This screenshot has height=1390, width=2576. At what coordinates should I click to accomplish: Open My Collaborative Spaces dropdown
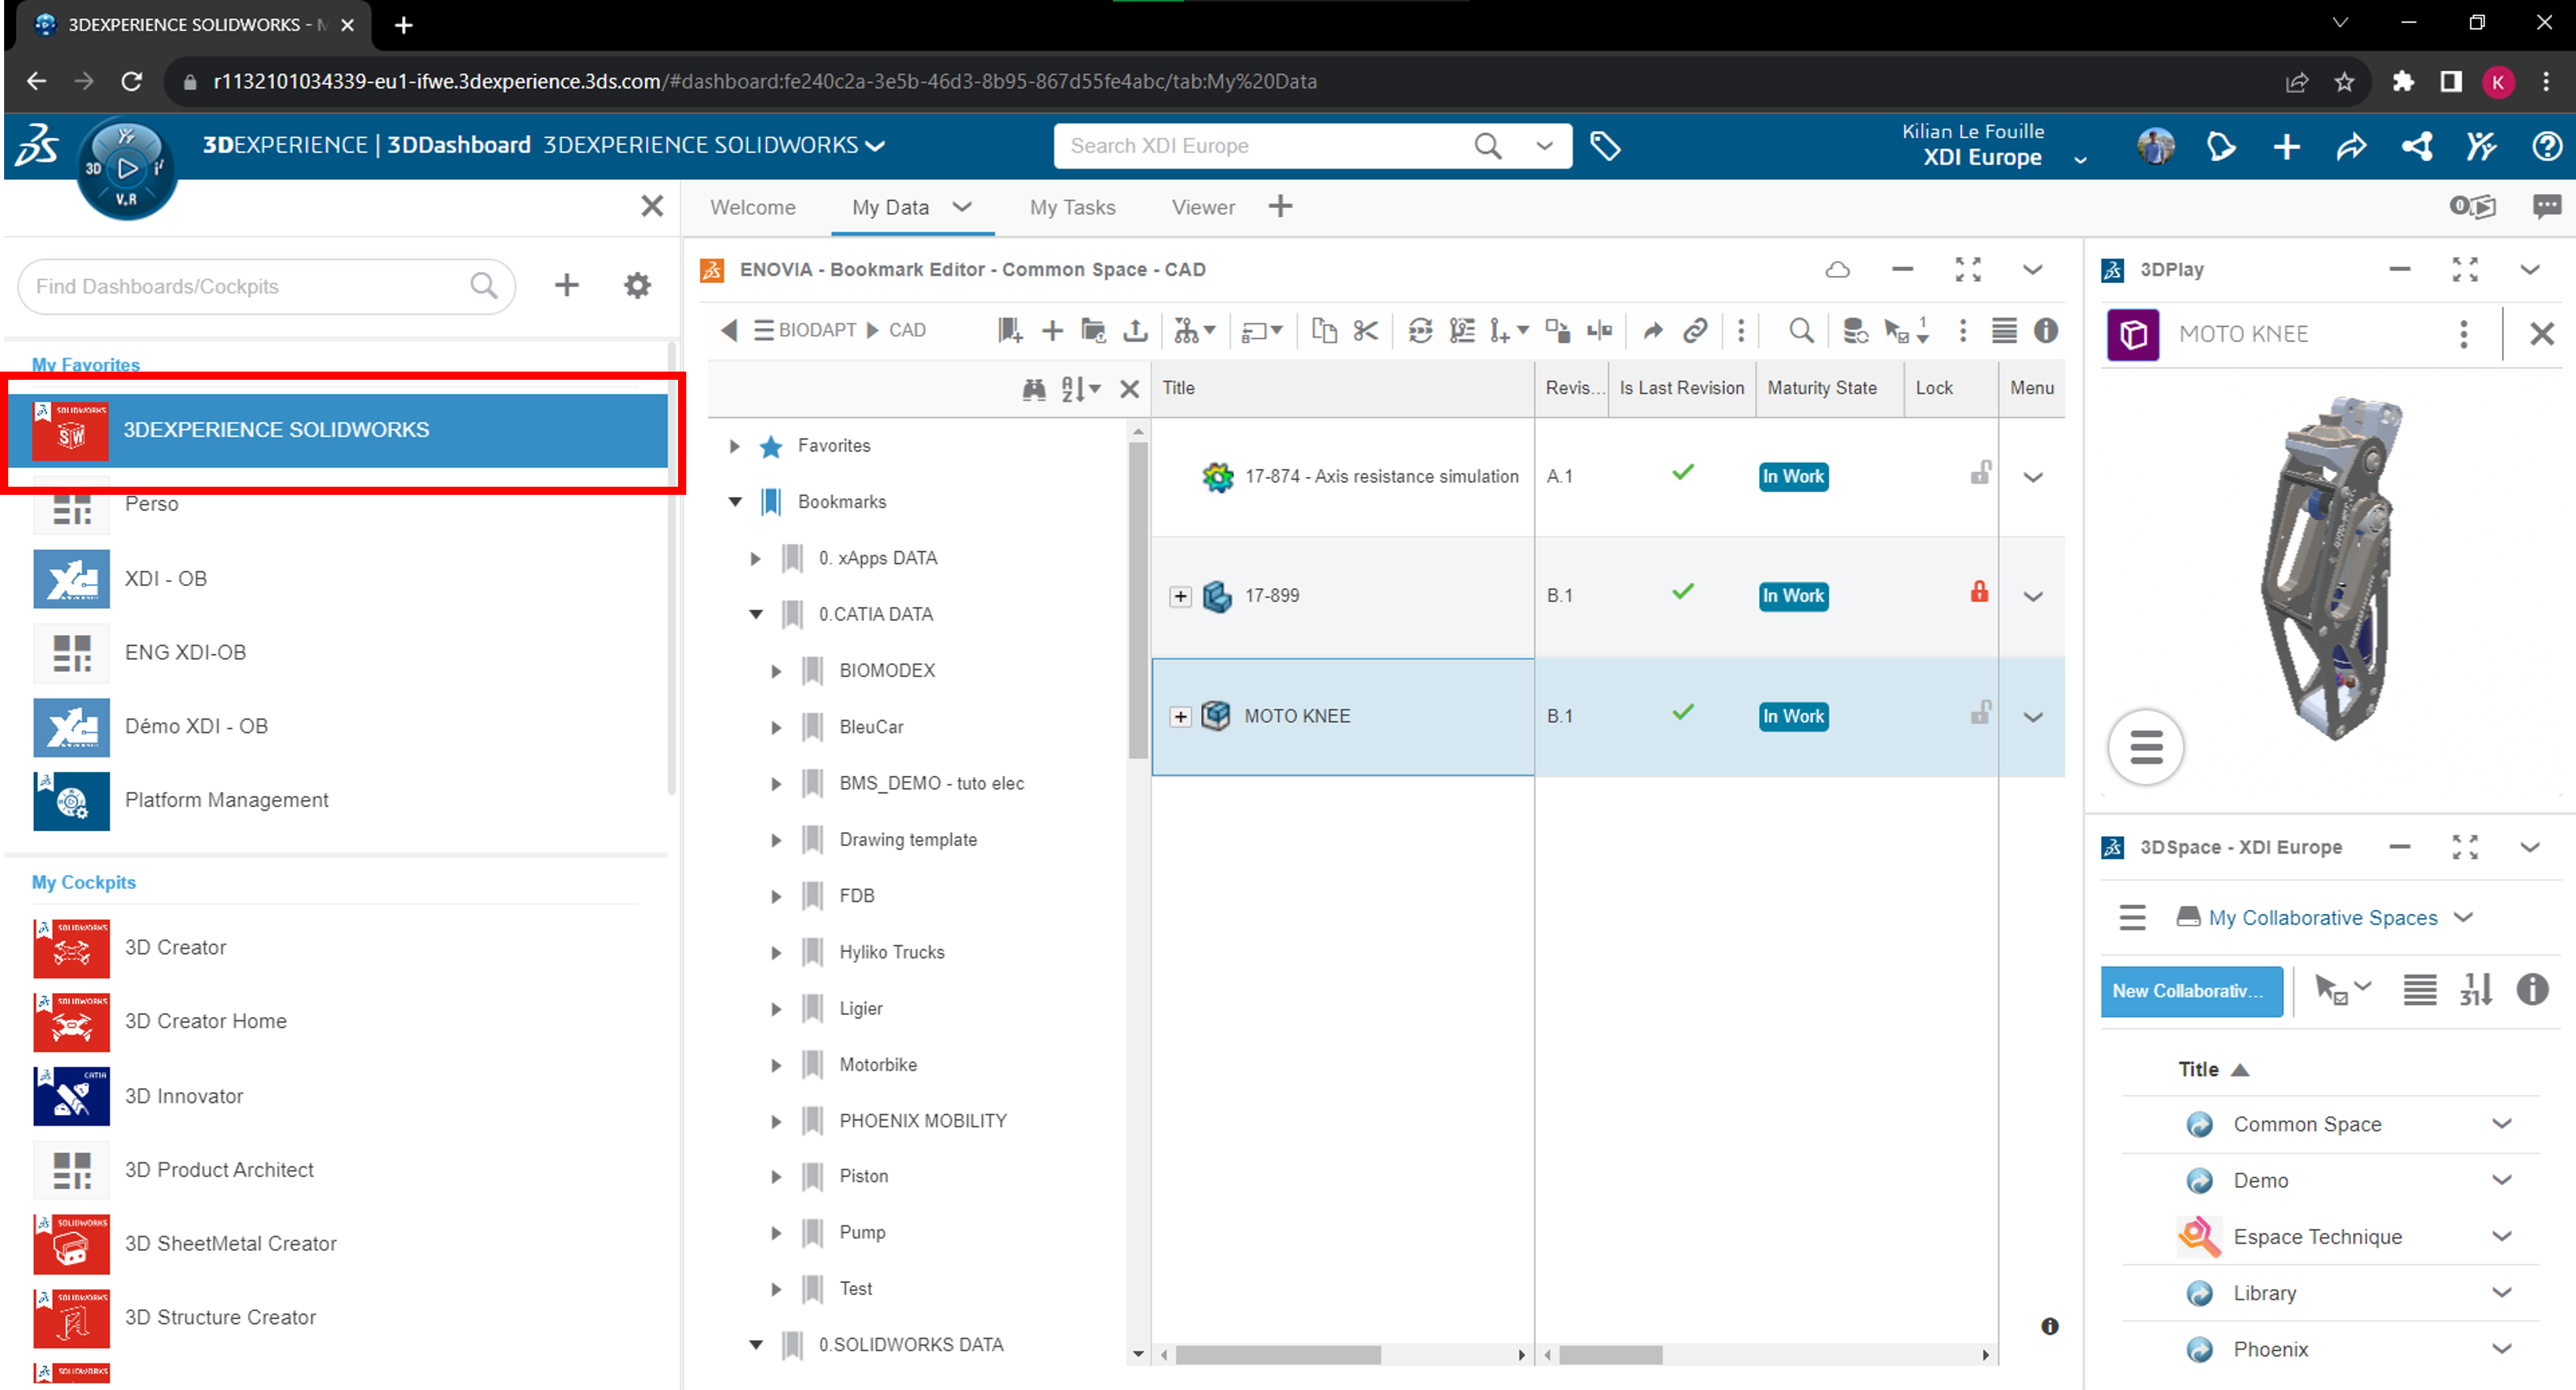(x=2323, y=917)
